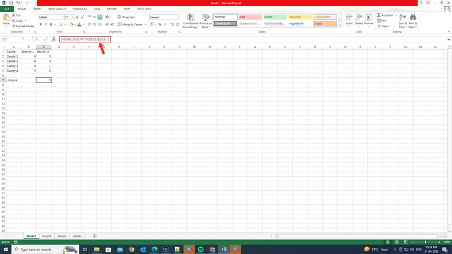Open the FILE tab
The image size is (452, 254).
[7, 9]
